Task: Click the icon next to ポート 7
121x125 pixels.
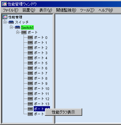Action: click(30, 73)
